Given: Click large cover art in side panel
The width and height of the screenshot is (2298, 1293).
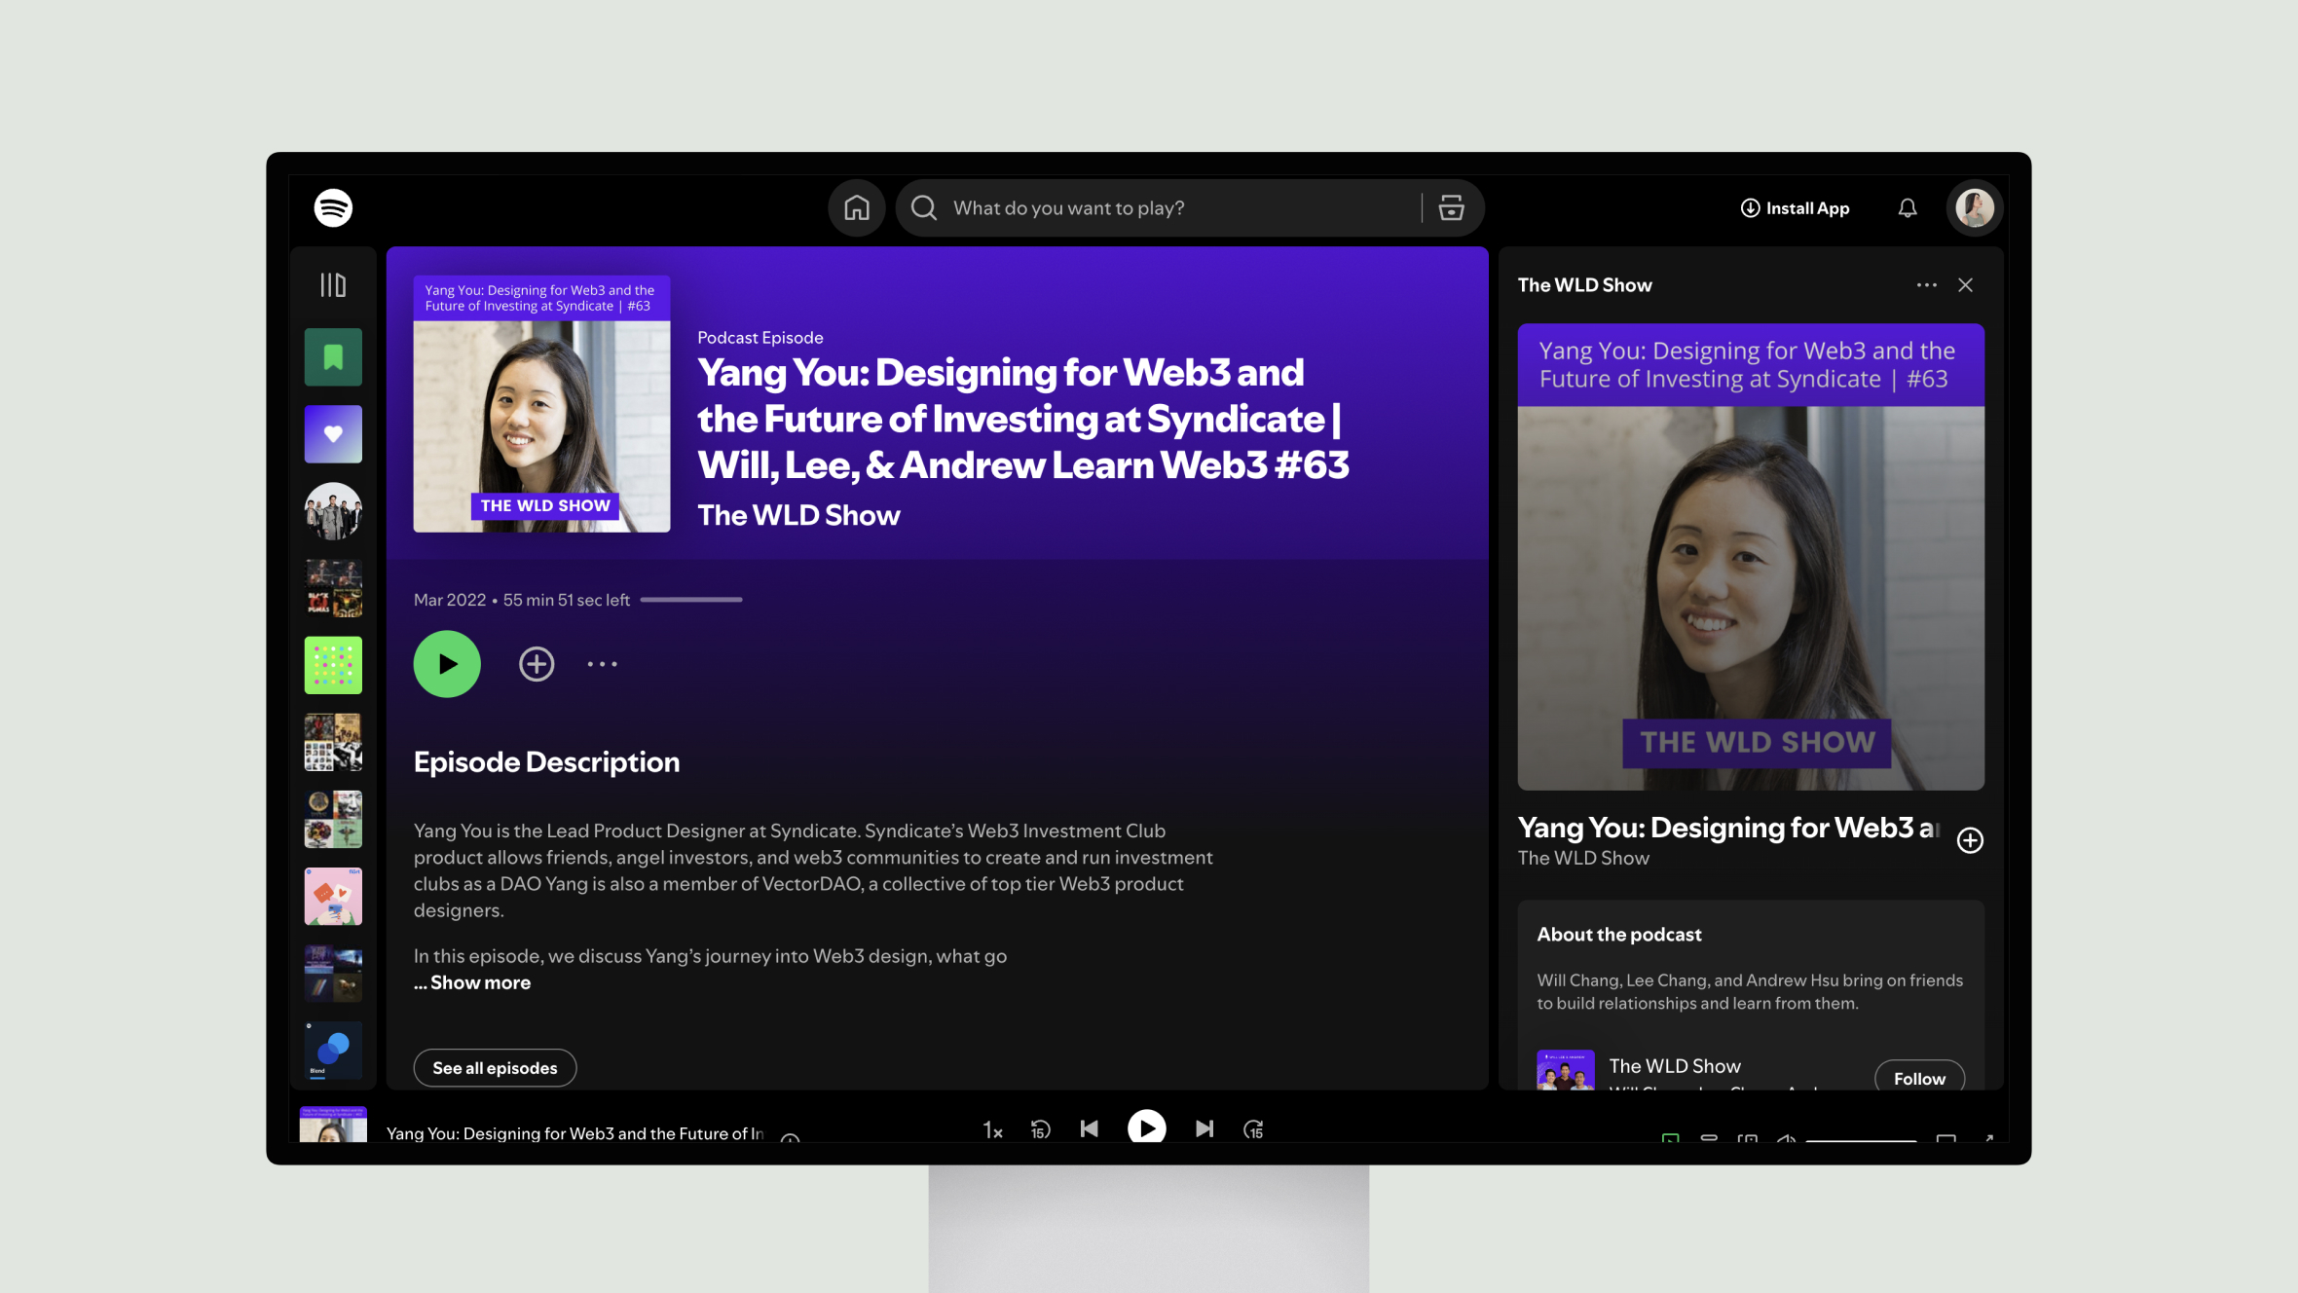Looking at the screenshot, I should pos(1751,557).
